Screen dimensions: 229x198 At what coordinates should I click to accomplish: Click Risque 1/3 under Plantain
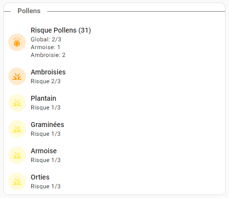coord(46,108)
